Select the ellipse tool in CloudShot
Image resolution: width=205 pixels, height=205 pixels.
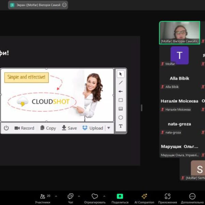click(x=121, y=118)
